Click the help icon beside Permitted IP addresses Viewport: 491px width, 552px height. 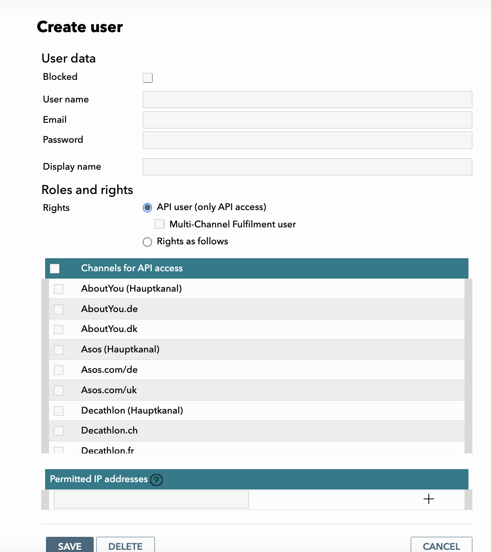pyautogui.click(x=156, y=480)
